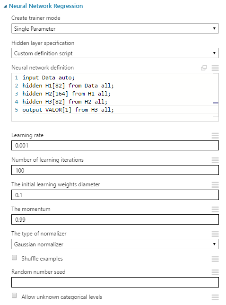Screen dimensions: 226x305
Task: Open options menu icon for Neural network definition
Action: [x=215, y=68]
